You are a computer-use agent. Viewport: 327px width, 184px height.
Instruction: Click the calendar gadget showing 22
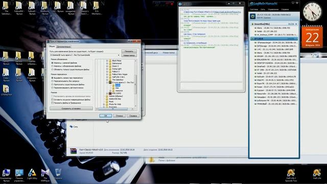coord(312,37)
